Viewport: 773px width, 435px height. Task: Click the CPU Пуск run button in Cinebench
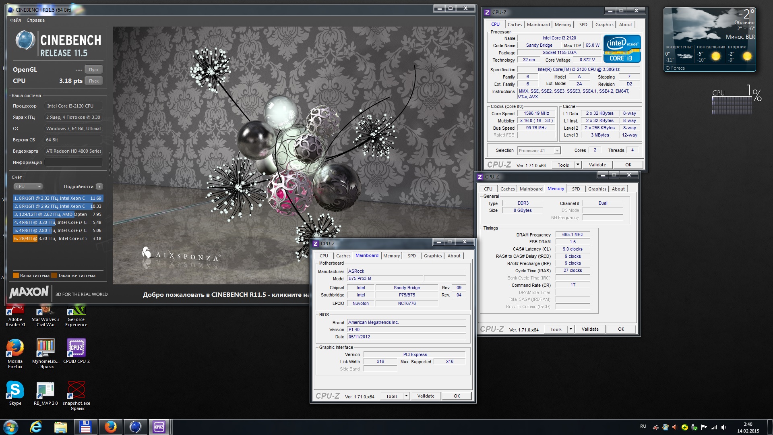94,81
